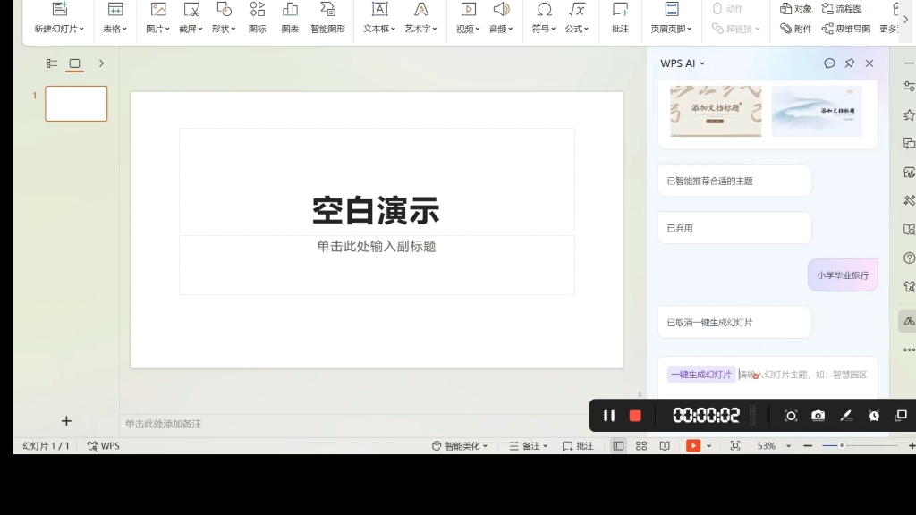This screenshot has height=515, width=916.
Task: Adjust the zoom slider at 53%
Action: (841, 444)
